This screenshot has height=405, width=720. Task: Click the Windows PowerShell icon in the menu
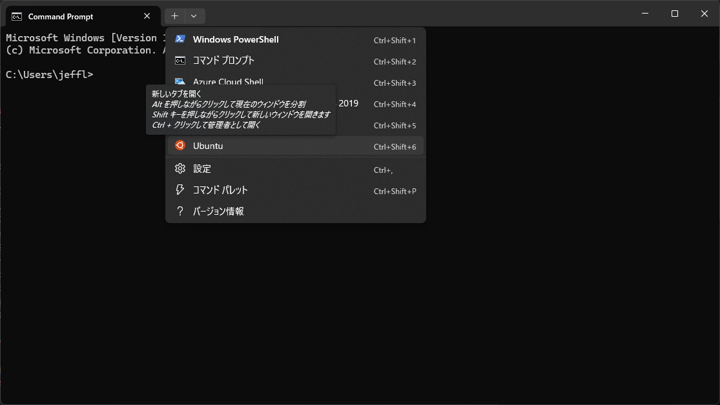click(180, 39)
